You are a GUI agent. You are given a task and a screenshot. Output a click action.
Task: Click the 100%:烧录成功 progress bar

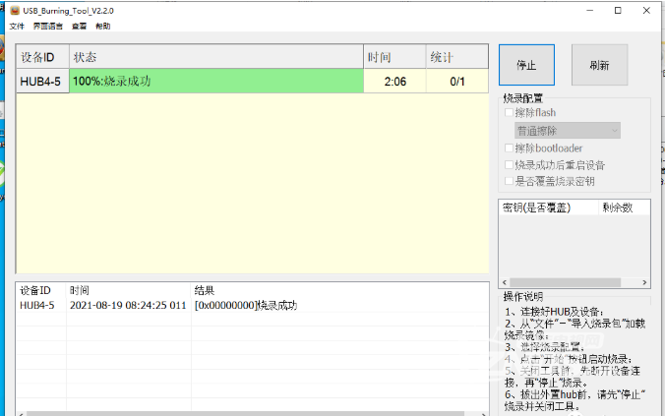[x=216, y=81]
